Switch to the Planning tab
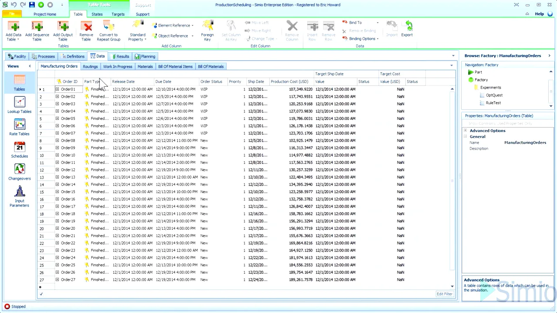 tap(145, 56)
